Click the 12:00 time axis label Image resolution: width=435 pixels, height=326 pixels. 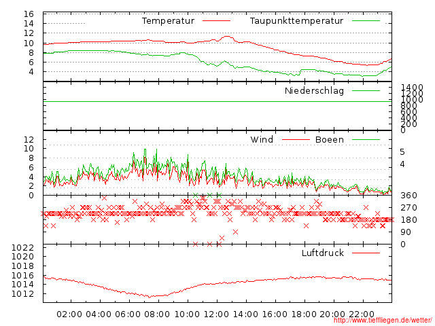[x=216, y=314]
